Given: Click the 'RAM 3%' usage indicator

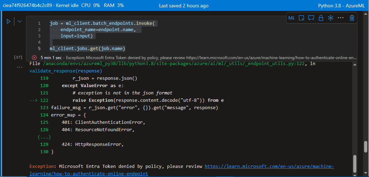Looking at the screenshot, I should click(x=114, y=6).
